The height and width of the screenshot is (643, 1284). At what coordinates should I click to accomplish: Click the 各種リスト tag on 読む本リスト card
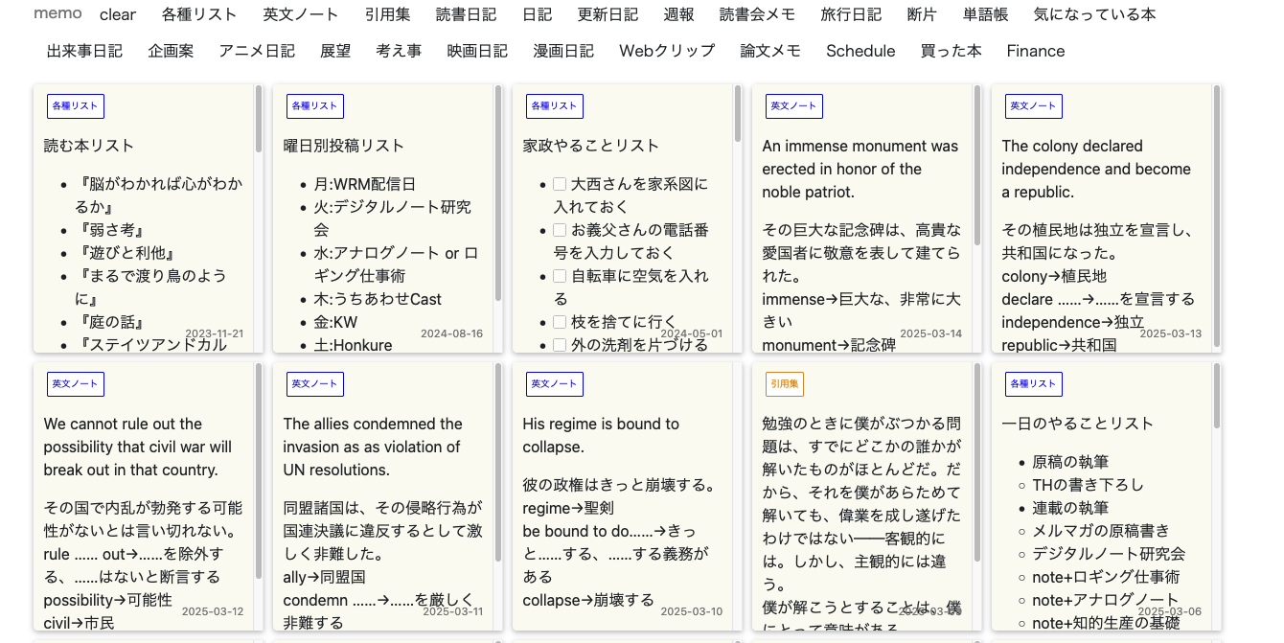point(75,105)
